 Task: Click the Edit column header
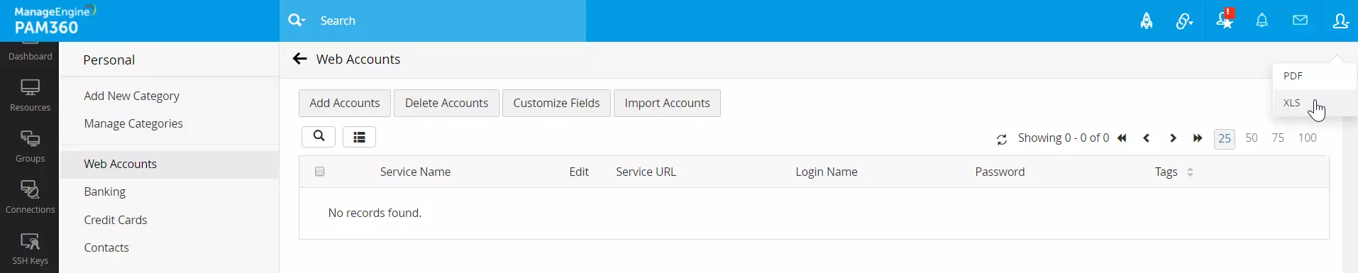pyautogui.click(x=579, y=172)
